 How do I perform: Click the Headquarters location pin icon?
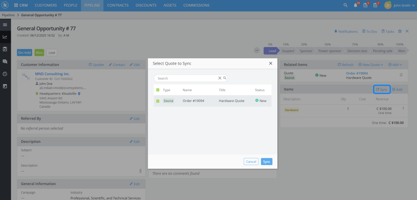click(x=79, y=93)
